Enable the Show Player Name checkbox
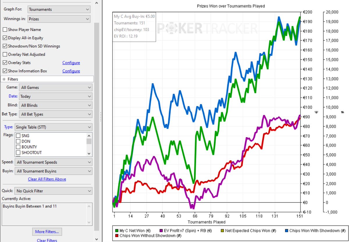 [x=5, y=29]
